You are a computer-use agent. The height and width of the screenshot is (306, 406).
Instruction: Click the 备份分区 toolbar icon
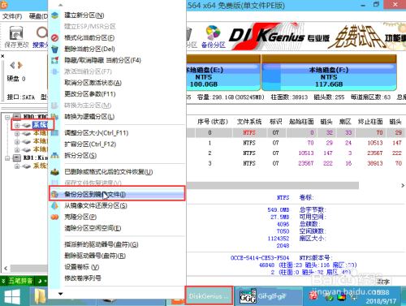coord(214,37)
